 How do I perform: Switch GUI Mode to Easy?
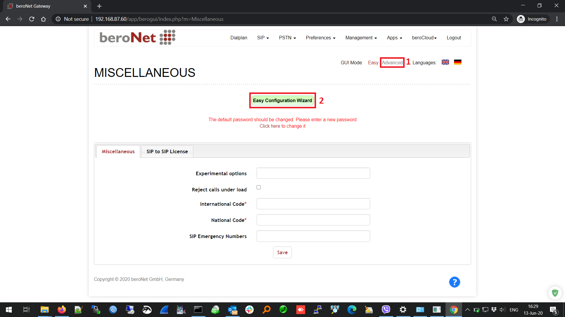tap(373, 63)
